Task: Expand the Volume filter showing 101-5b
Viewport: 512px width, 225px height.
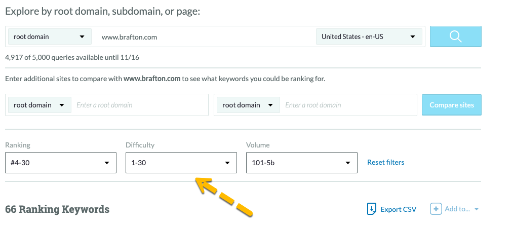Action: [x=301, y=163]
